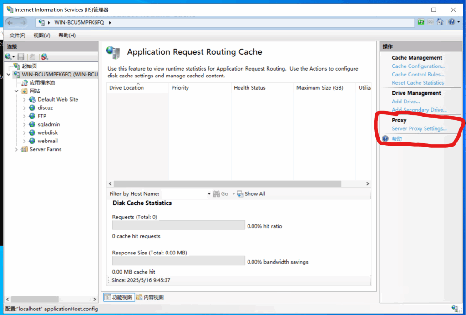Image resolution: width=466 pixels, height=315 pixels.
Task: Click the save icon in the connections toolbar
Action: click(x=21, y=56)
